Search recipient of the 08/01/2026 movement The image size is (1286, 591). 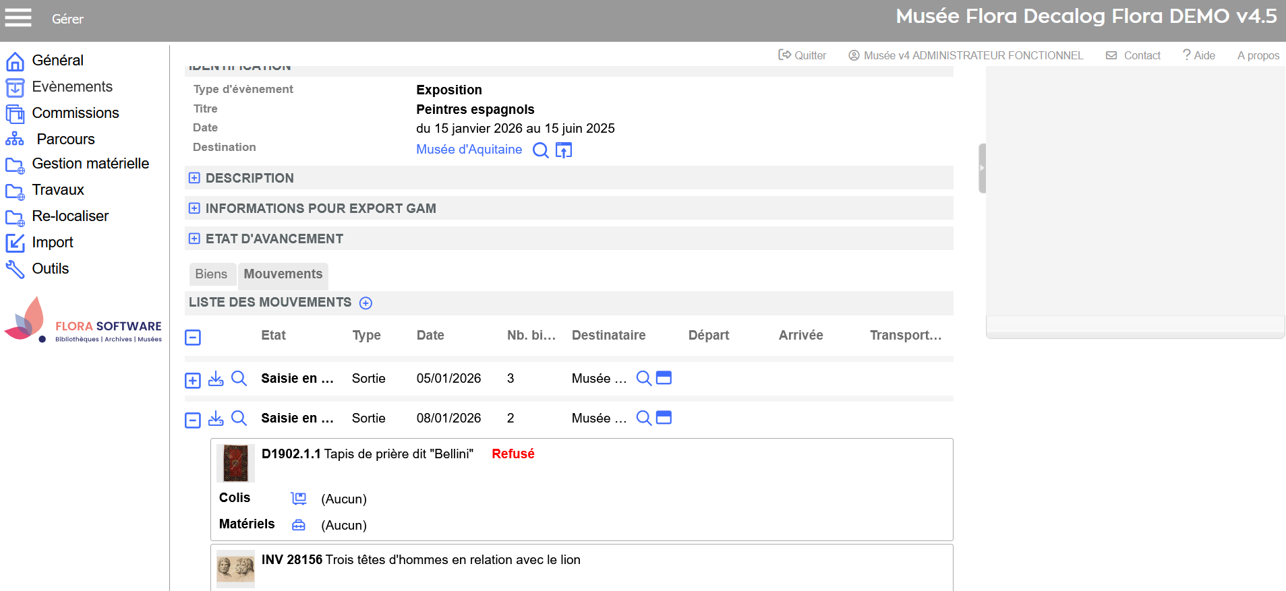643,418
